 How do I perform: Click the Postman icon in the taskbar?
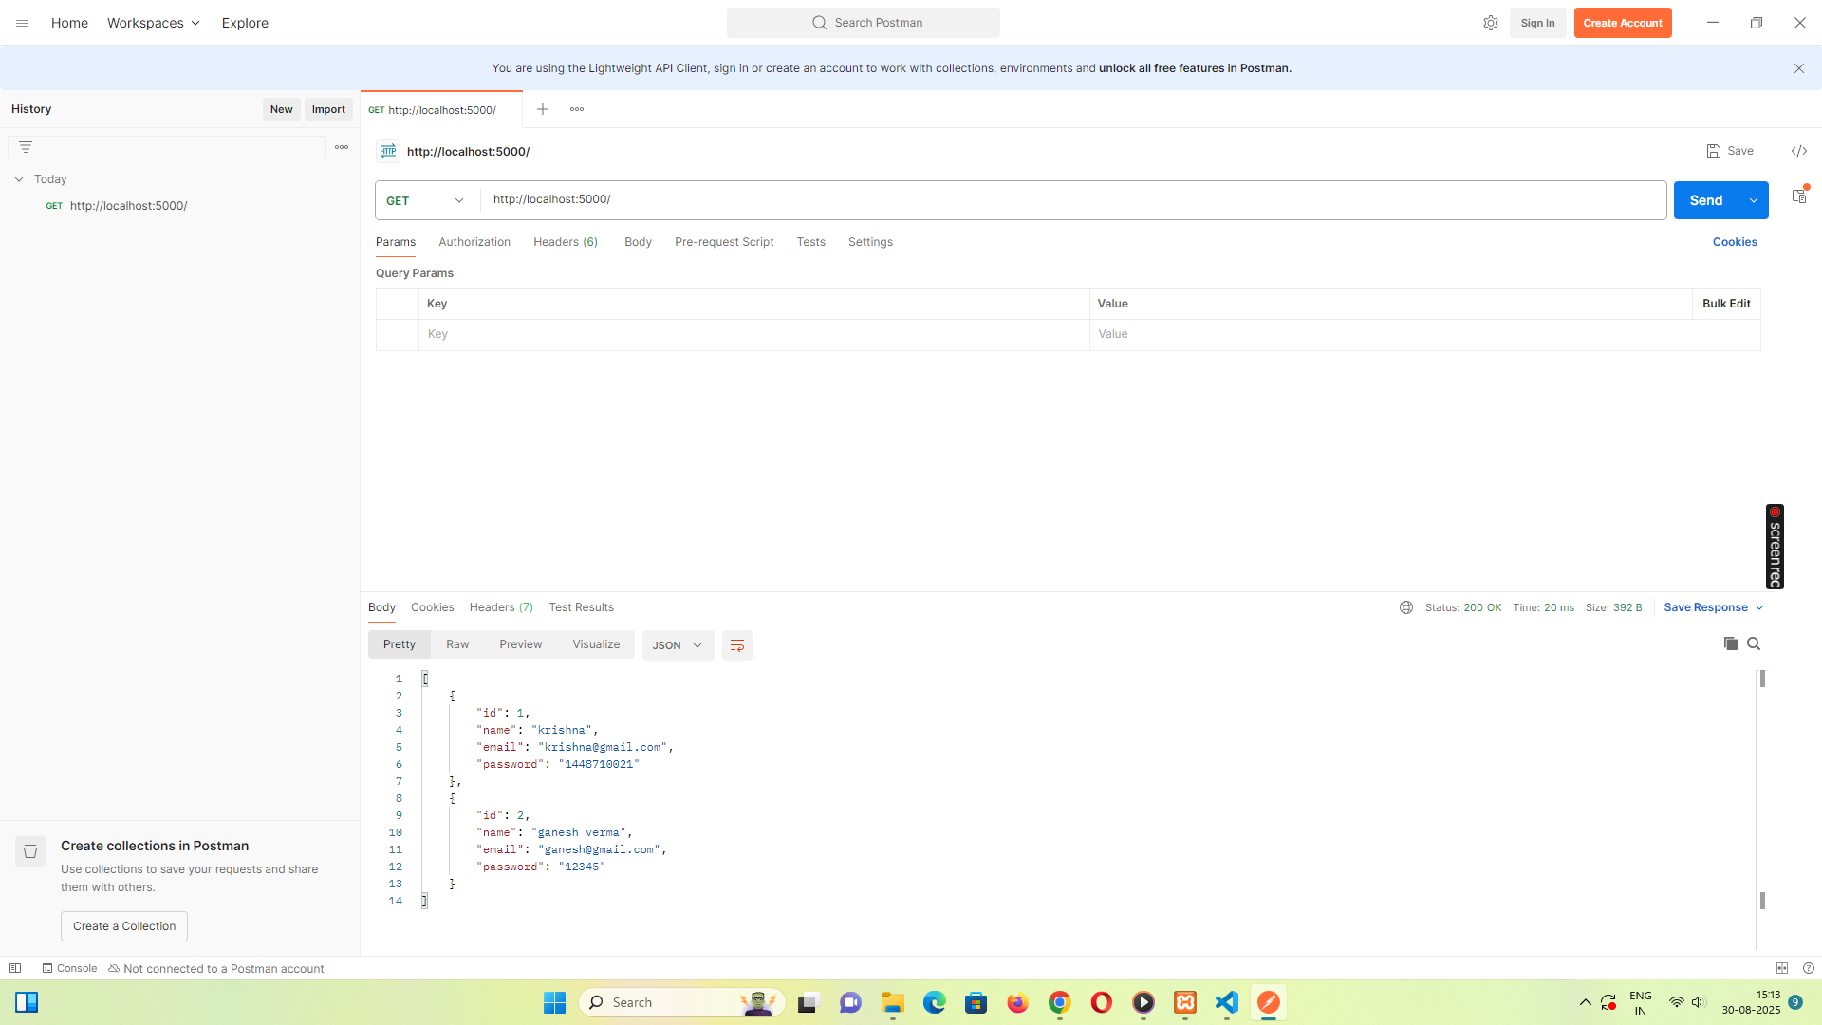1269,1002
